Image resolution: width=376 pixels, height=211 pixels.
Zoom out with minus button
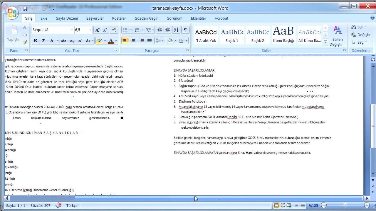coord(324,205)
